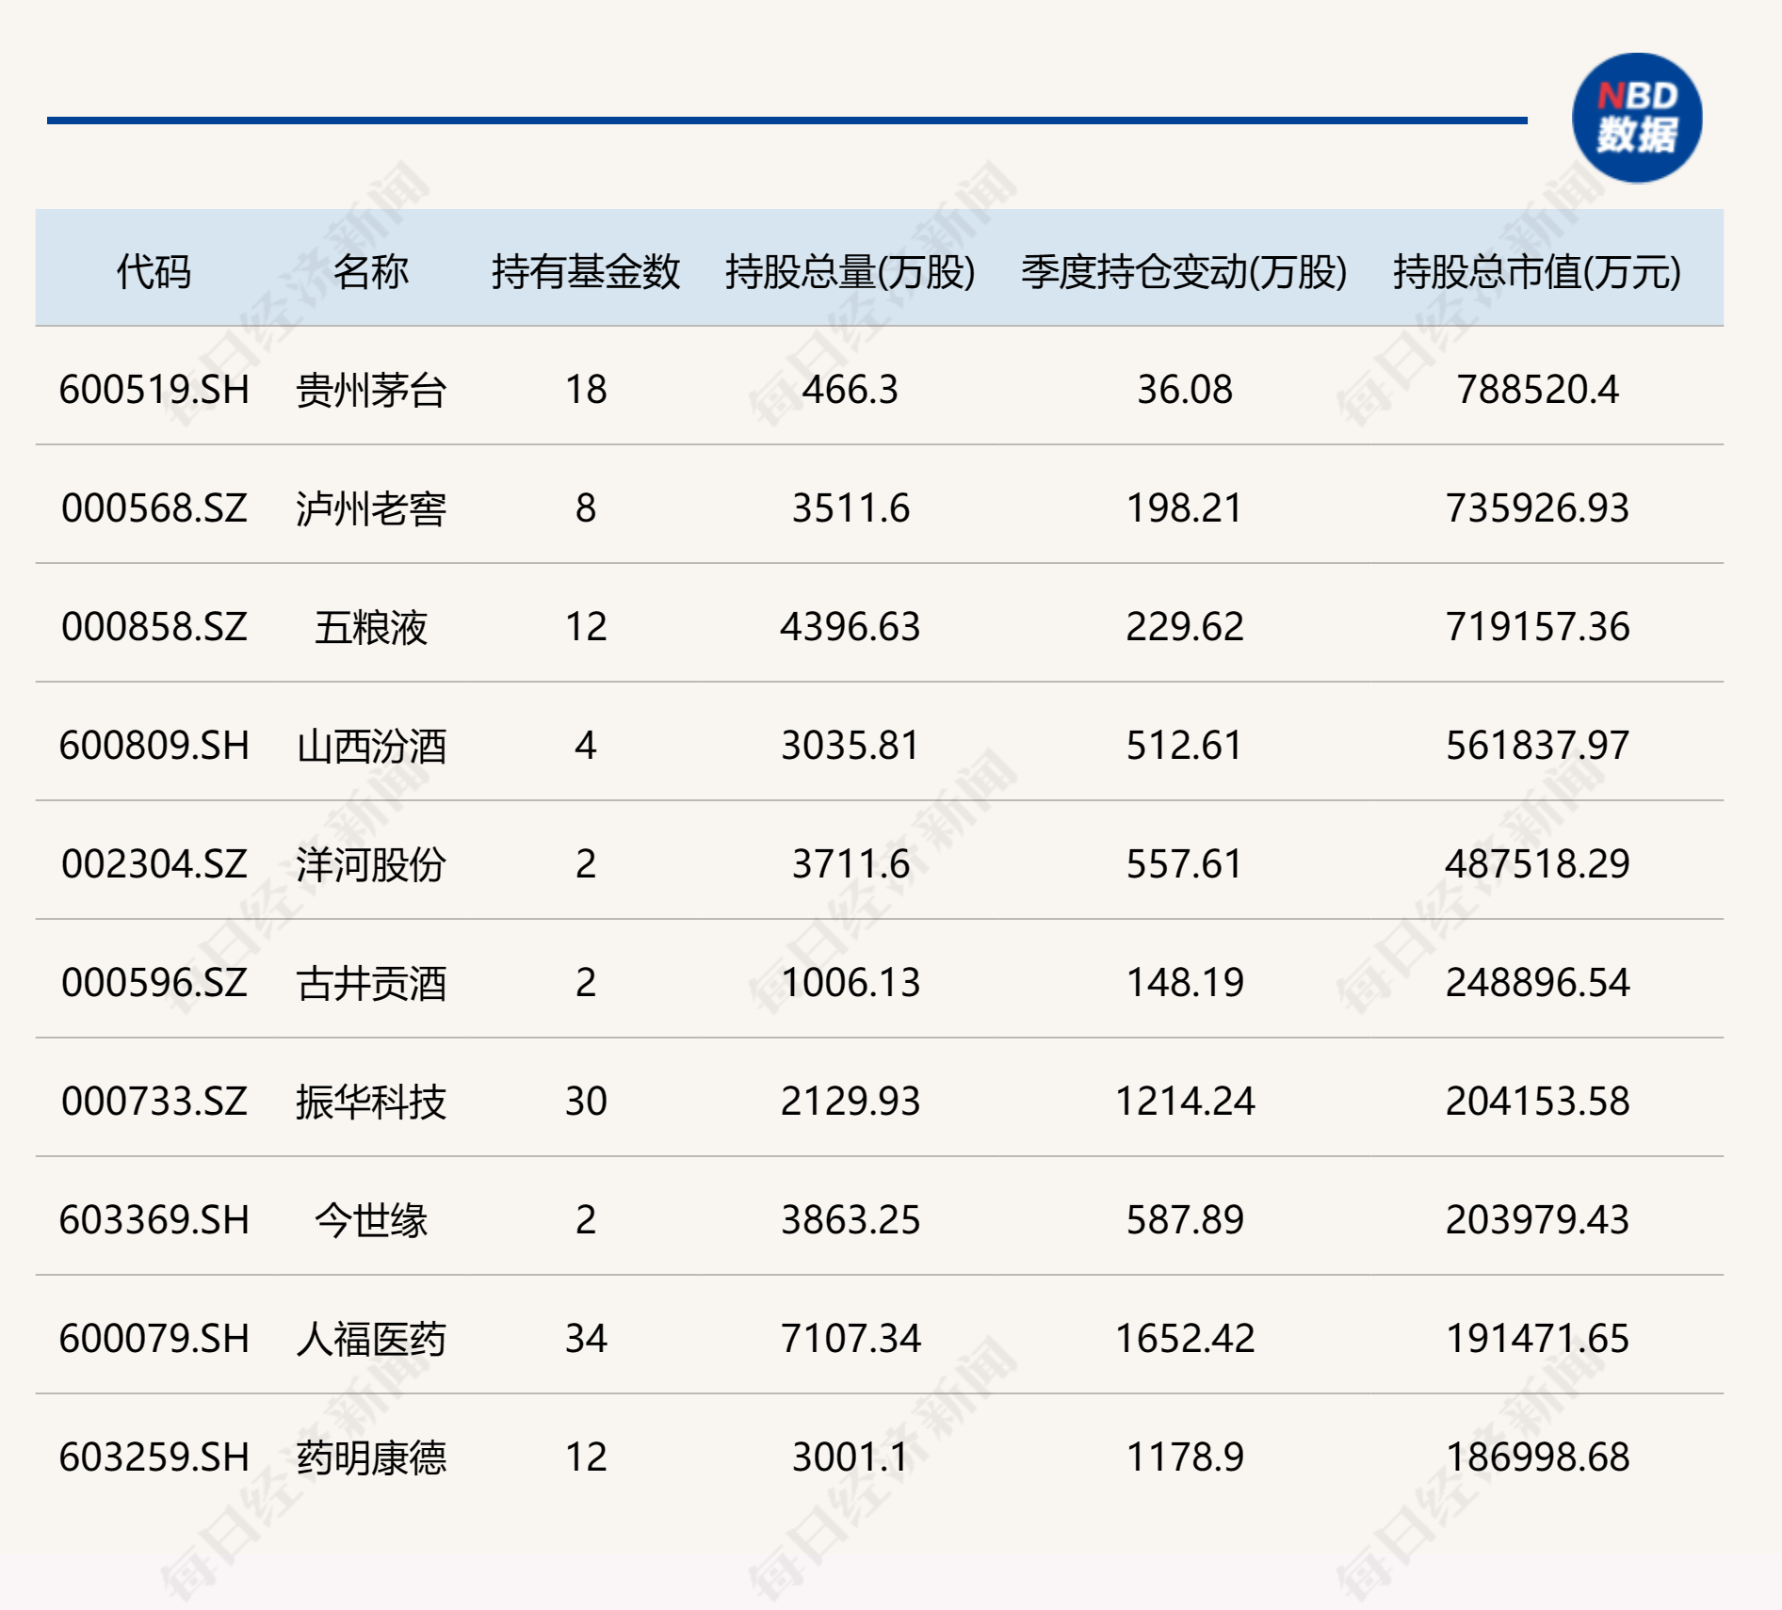The image size is (1782, 1610).
Task: Click the holding amount 7107.34
Action: pyautogui.click(x=850, y=1338)
